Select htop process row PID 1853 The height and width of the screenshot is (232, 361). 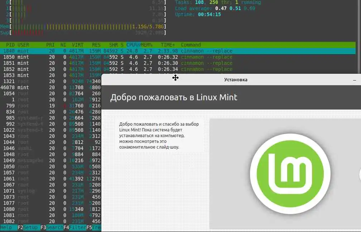tap(50, 75)
